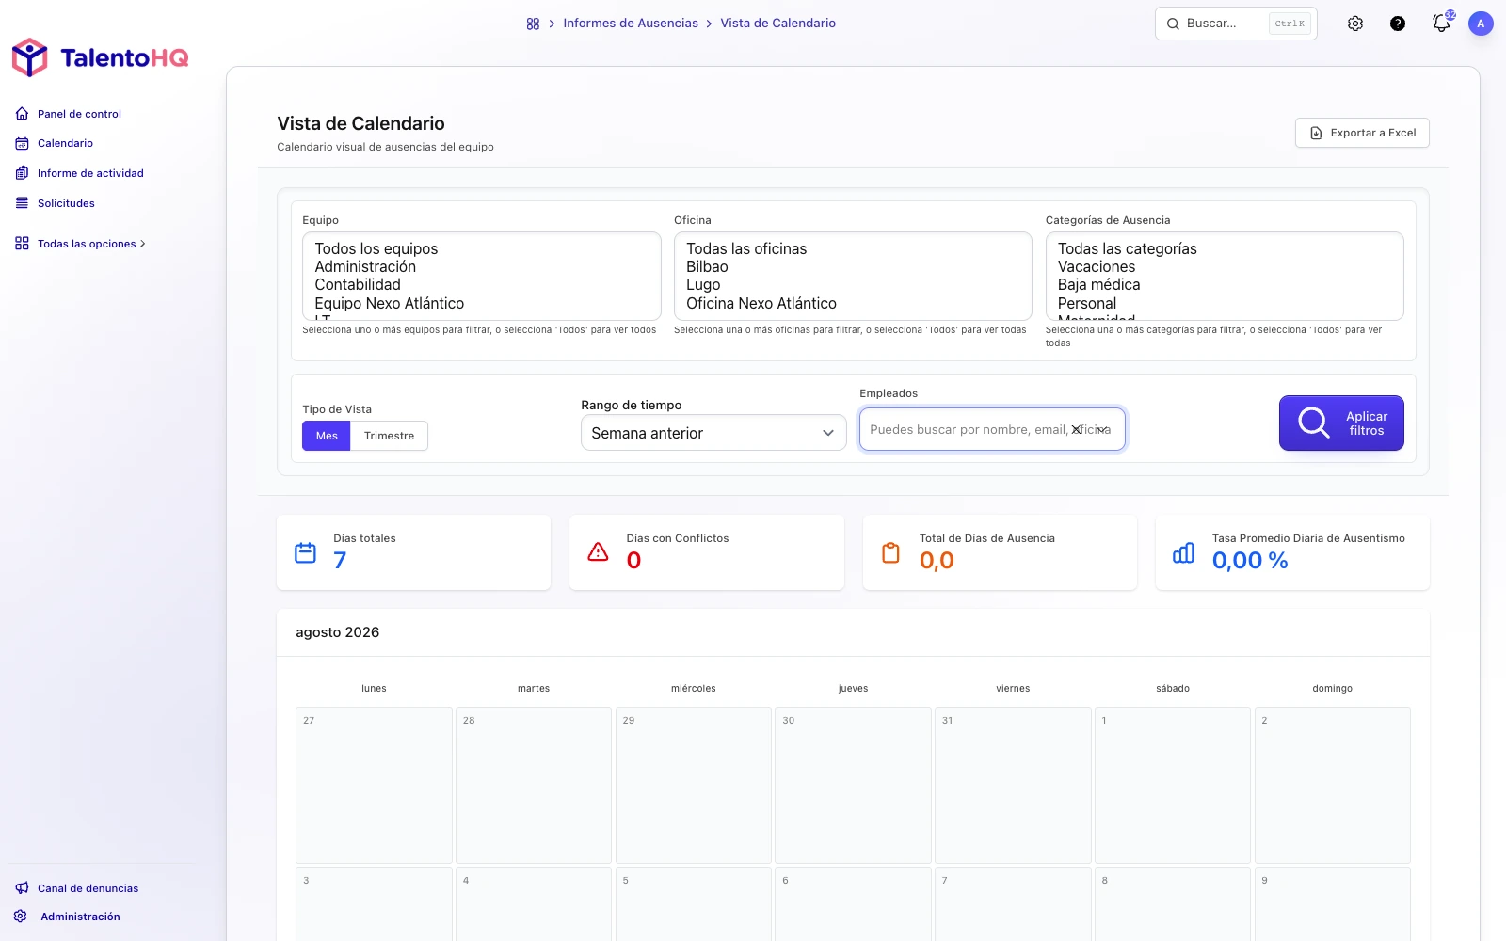
Task: Select Administración in the Equipo list
Action: [481, 267]
